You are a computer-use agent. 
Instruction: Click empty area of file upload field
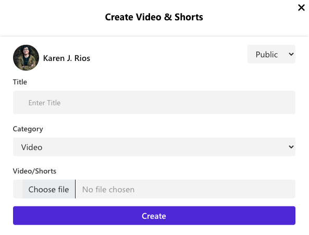[x=215, y=189]
